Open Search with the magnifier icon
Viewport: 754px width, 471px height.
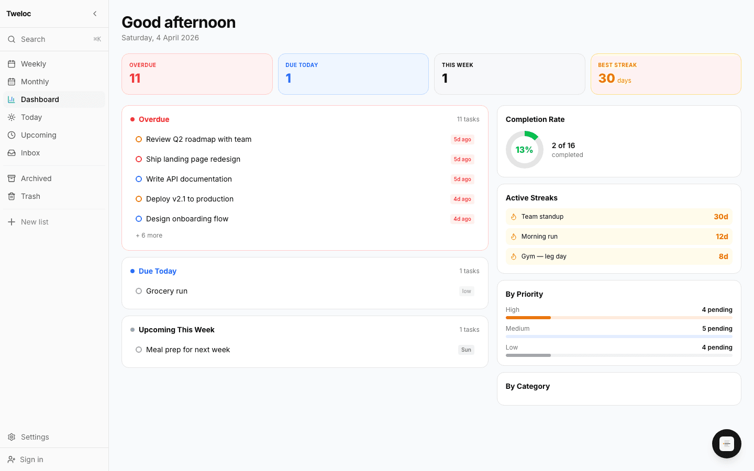11,39
